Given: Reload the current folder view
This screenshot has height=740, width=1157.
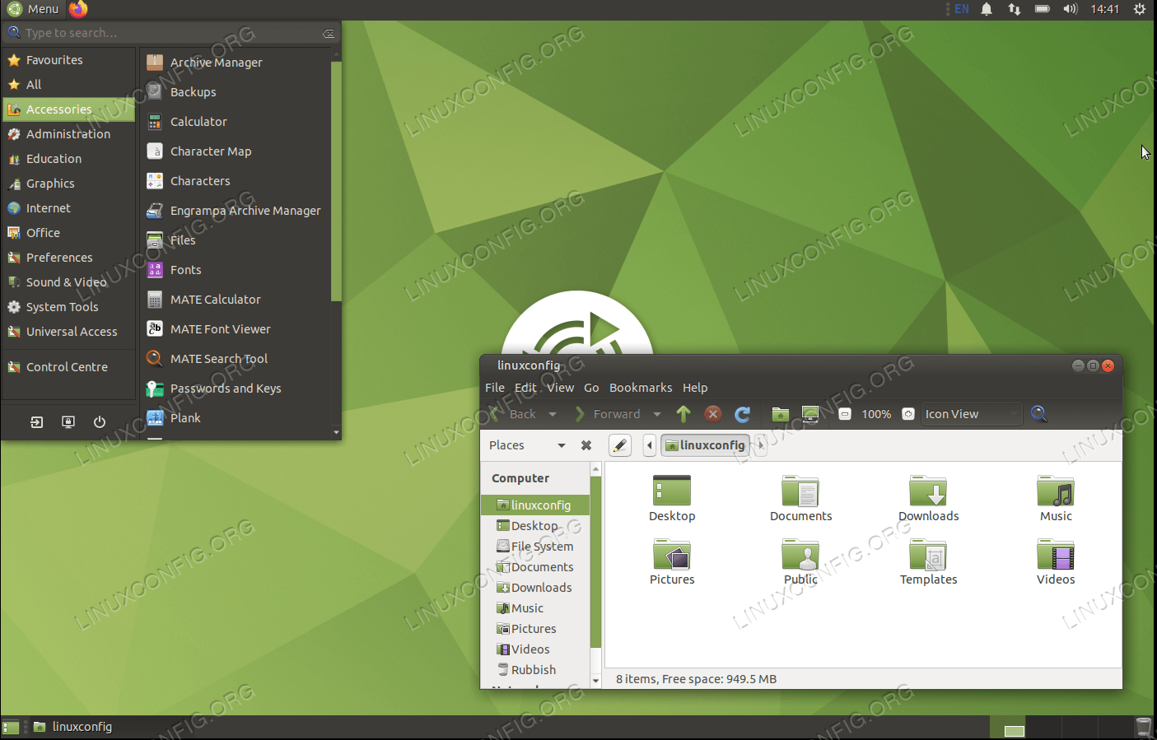Looking at the screenshot, I should pos(743,414).
